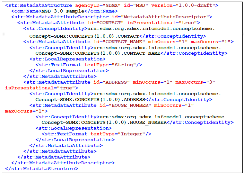Image resolution: width=244 pixels, height=173 pixels.
Task: Click the id value "ADDRESS"
Action: (x=116, y=82)
